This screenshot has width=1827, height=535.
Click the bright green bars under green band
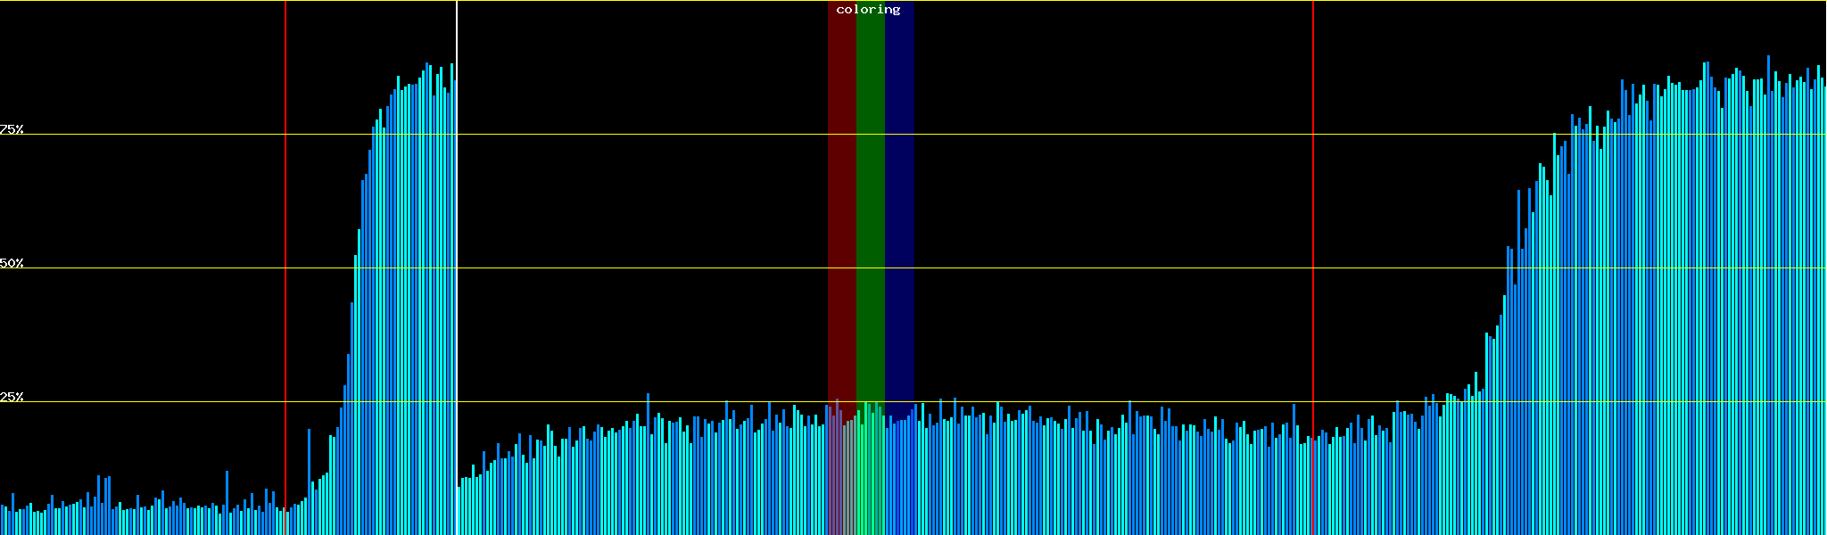(x=870, y=473)
